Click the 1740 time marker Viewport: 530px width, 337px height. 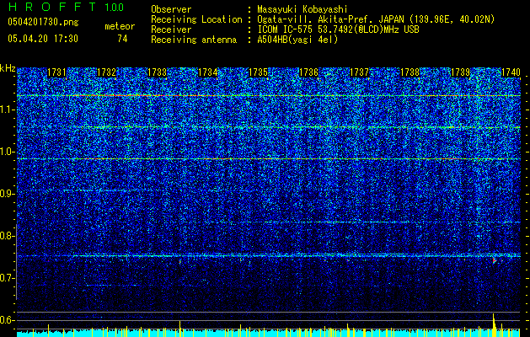coord(511,72)
